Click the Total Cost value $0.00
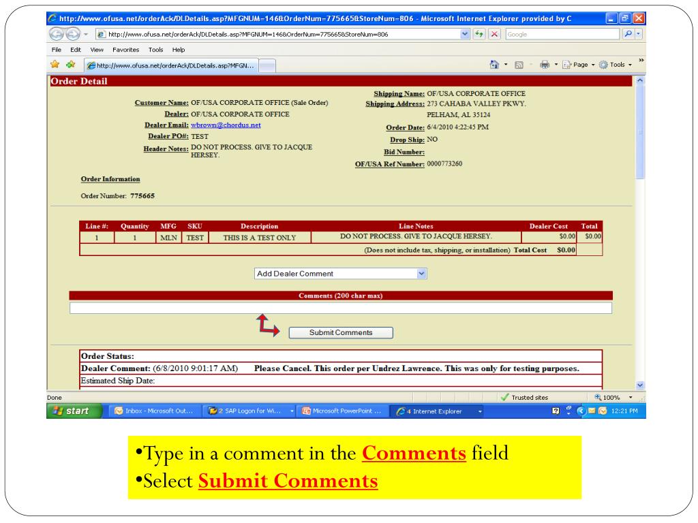Viewport: 698px width, 523px height. coord(566,250)
